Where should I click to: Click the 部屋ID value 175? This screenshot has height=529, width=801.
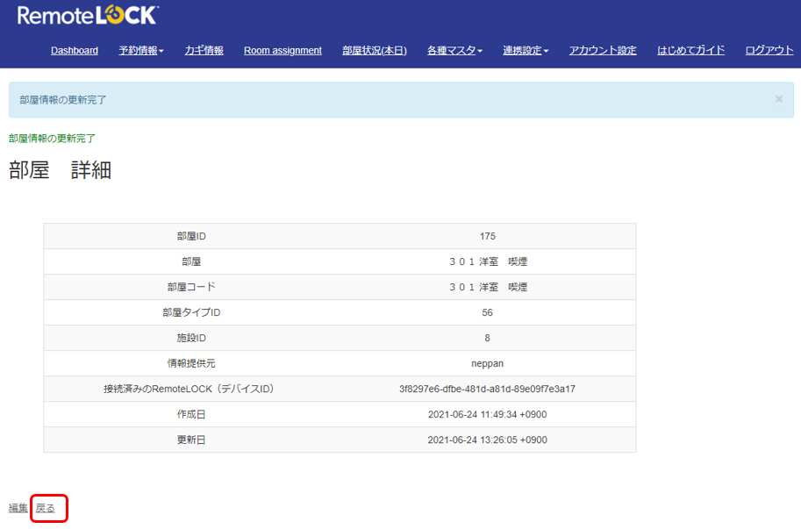click(487, 236)
